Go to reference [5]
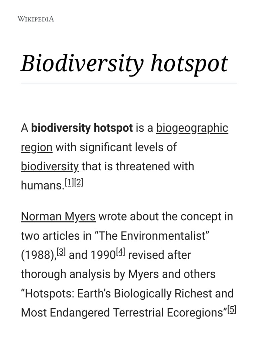 tap(232, 309)
